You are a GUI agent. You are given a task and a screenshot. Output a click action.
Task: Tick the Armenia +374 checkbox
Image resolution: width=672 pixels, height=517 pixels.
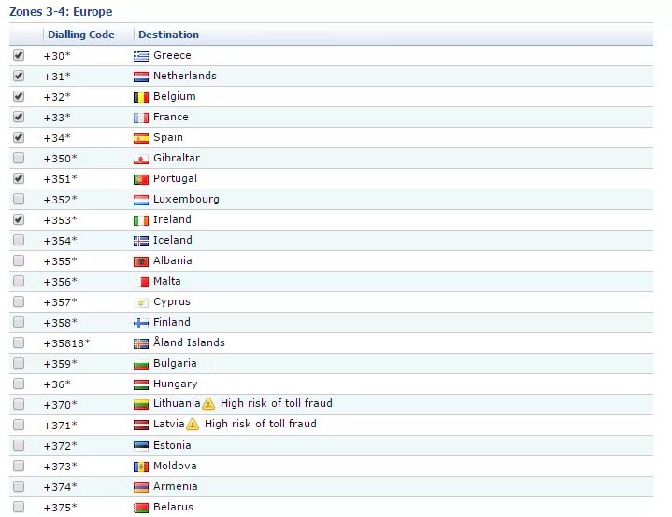(x=19, y=486)
